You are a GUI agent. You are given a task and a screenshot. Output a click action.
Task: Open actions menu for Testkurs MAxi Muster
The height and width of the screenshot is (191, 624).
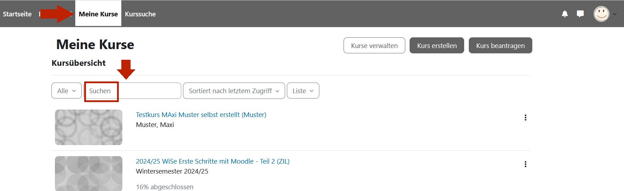point(525,118)
